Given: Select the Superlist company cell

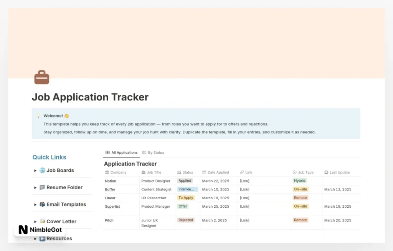Looking at the screenshot, I should pos(121,209).
